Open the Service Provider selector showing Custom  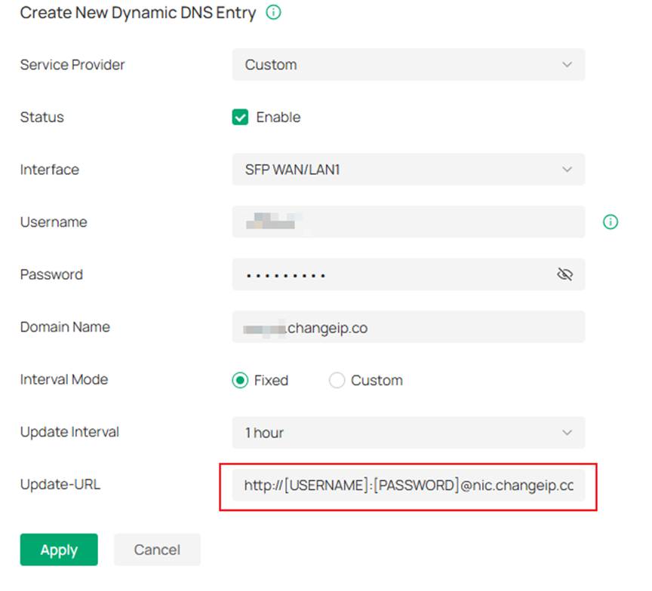[x=407, y=65]
